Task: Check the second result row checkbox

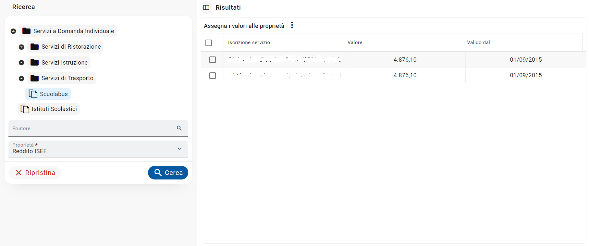Action: (x=213, y=76)
